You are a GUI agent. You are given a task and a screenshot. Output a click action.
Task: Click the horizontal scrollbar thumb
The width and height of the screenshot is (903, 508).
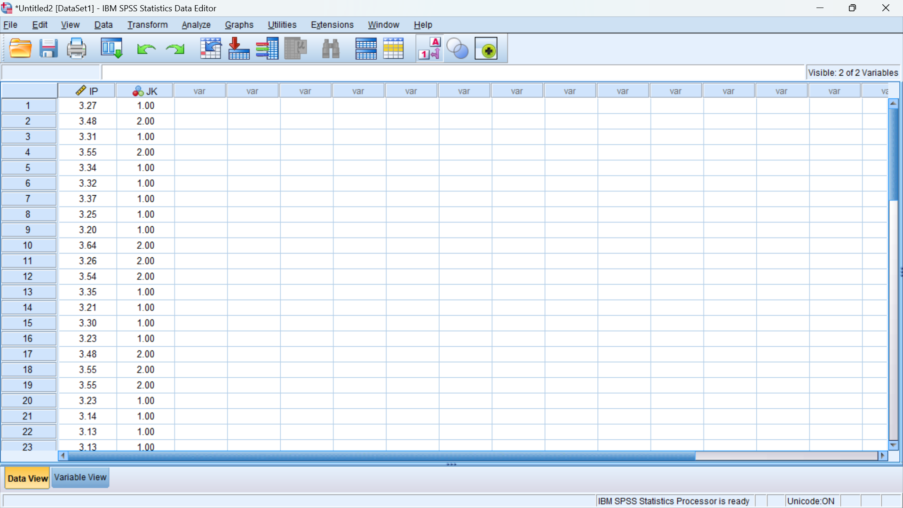pos(381,456)
